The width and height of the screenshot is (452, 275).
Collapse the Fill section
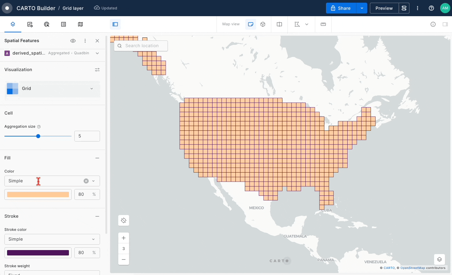click(97, 158)
